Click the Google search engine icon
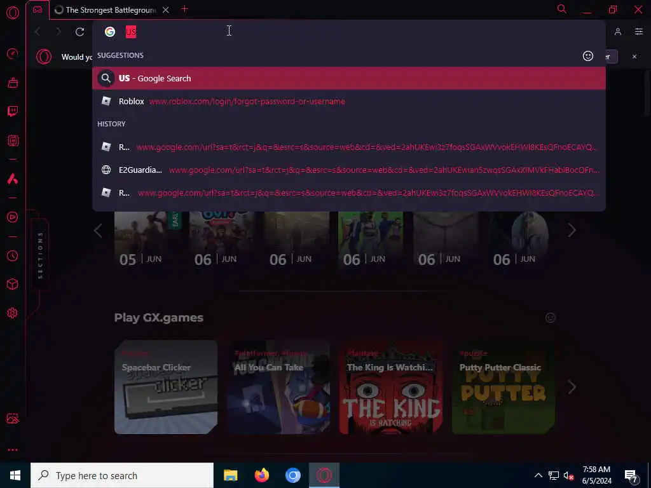This screenshot has height=488, width=651. click(109, 32)
